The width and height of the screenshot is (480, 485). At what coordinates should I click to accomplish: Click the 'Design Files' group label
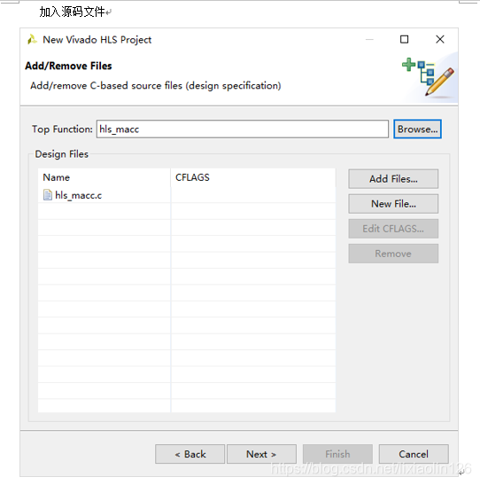[x=61, y=154]
